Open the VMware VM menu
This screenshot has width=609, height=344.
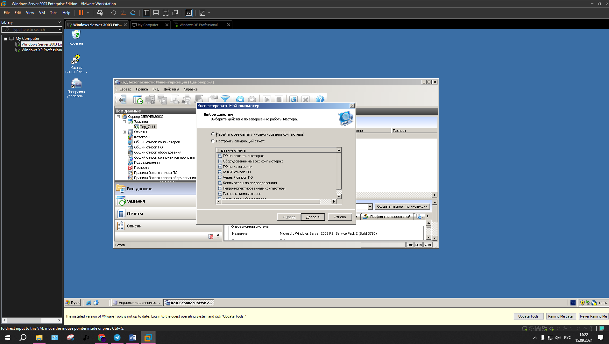pos(42,13)
